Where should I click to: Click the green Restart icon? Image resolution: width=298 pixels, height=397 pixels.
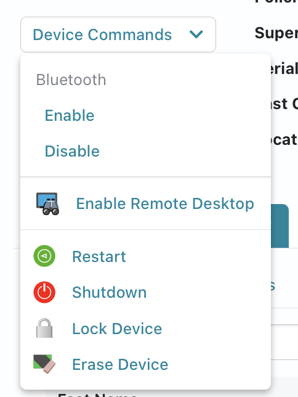[44, 256]
